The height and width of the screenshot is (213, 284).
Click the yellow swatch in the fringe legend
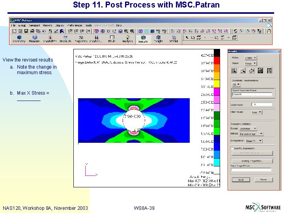[x=217, y=84]
